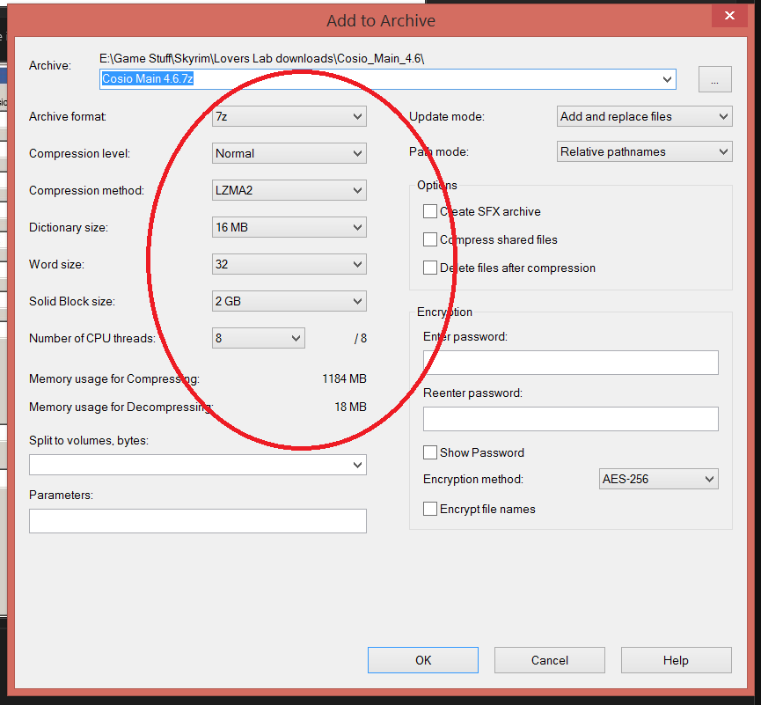Close the Add to Archive dialog
Screen dimensions: 761x705
click(729, 17)
